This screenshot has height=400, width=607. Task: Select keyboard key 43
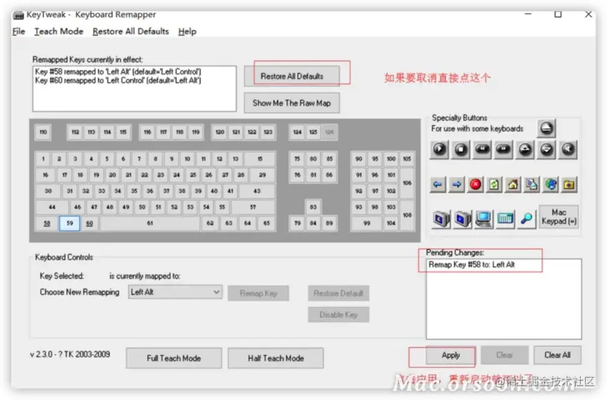[257, 191]
